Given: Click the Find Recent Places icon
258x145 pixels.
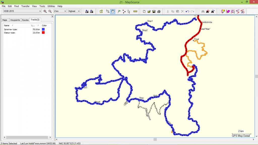Looking at the screenshot, I should 213,11.
